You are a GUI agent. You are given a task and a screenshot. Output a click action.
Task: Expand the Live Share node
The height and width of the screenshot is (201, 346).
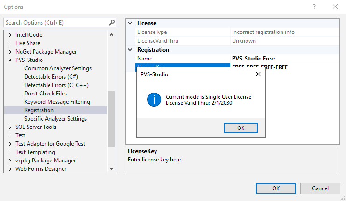pos(10,43)
